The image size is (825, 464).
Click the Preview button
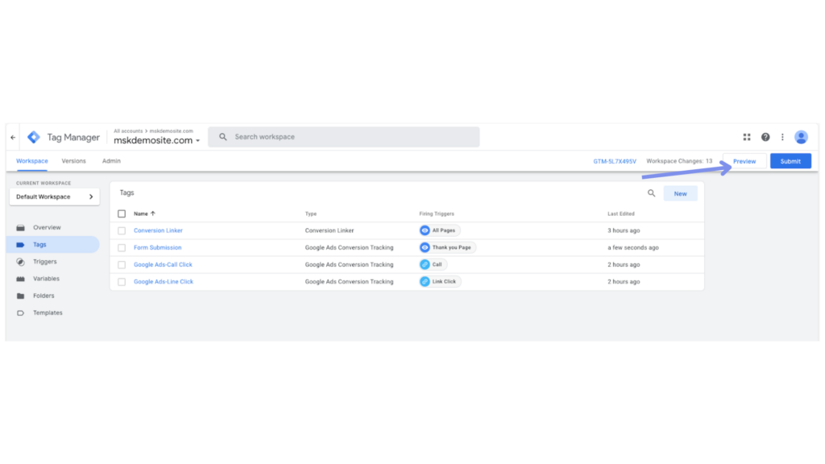[744, 161]
